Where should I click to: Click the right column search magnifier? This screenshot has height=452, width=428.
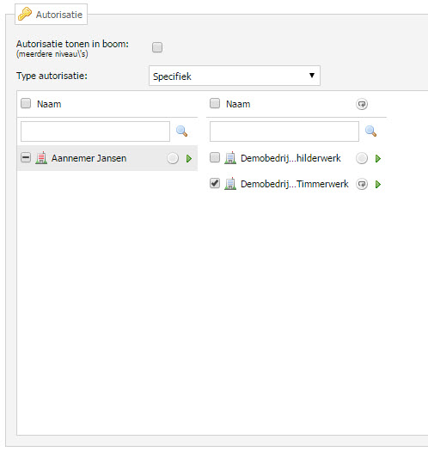[x=371, y=131]
